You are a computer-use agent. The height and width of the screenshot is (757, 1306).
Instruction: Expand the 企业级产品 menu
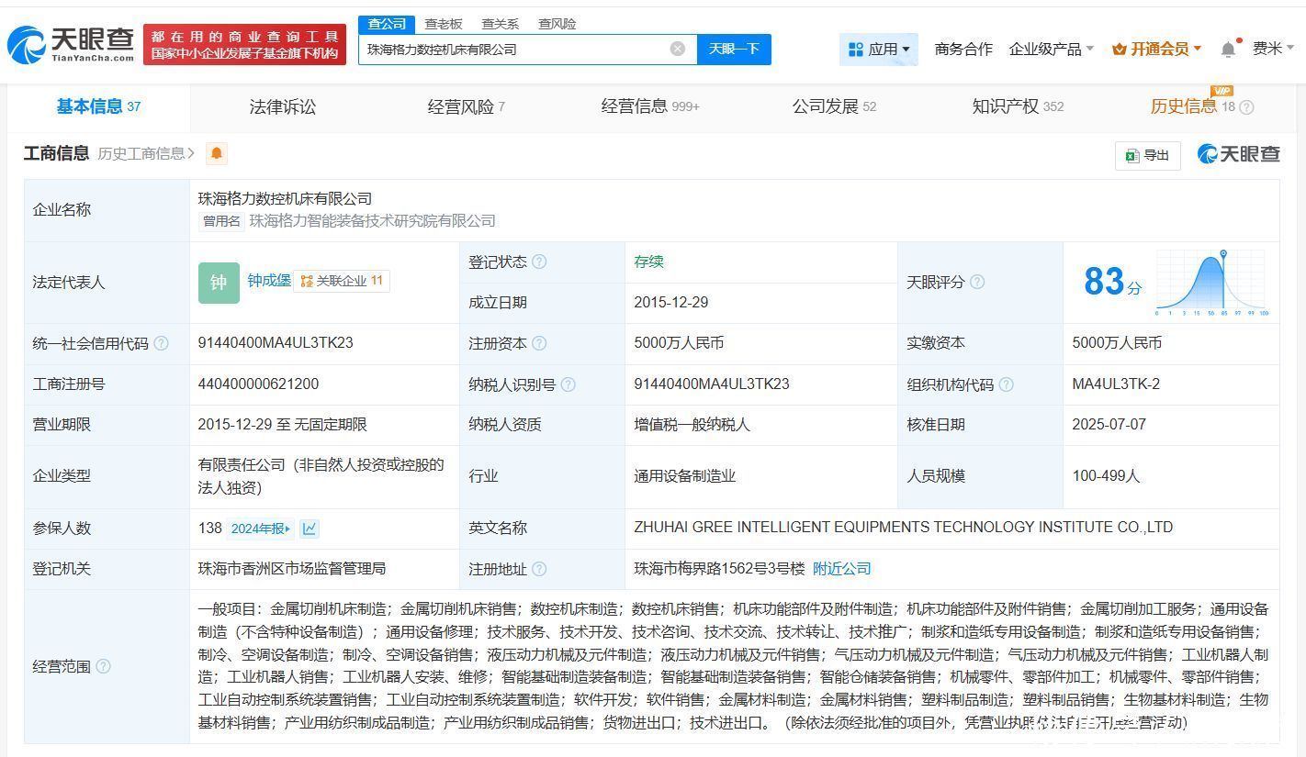[x=1052, y=49]
